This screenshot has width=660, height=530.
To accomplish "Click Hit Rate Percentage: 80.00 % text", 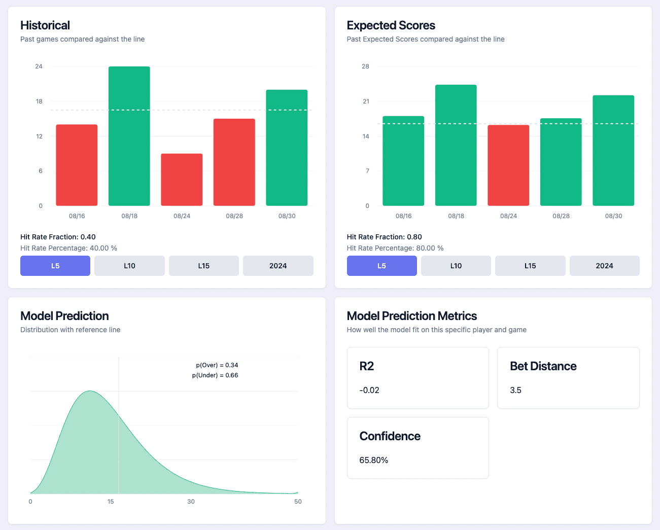I will click(395, 248).
